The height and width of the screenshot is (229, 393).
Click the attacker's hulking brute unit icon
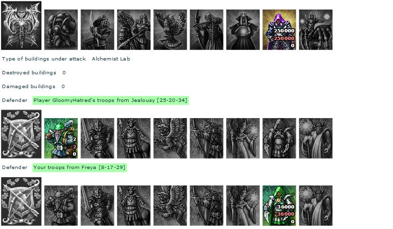pos(61,30)
